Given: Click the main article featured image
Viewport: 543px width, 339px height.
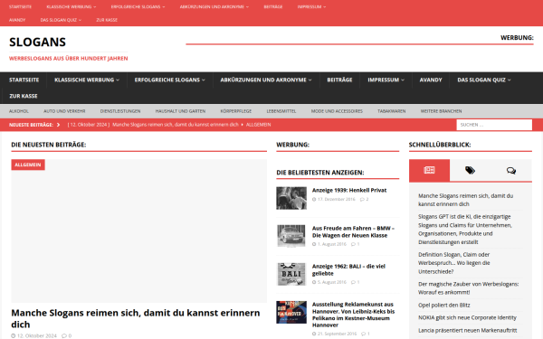Looking at the screenshot, I should click(x=138, y=231).
